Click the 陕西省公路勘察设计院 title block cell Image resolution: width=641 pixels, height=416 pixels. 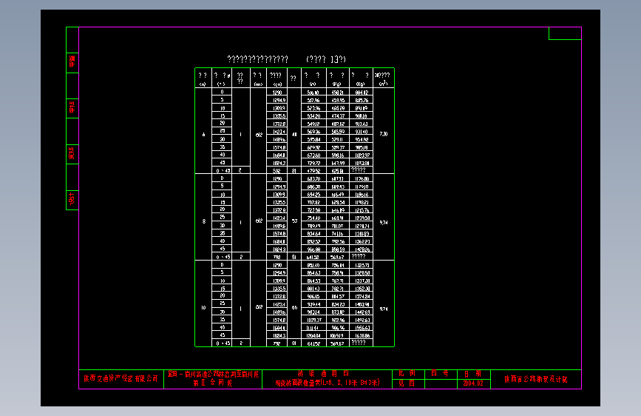[x=535, y=379]
